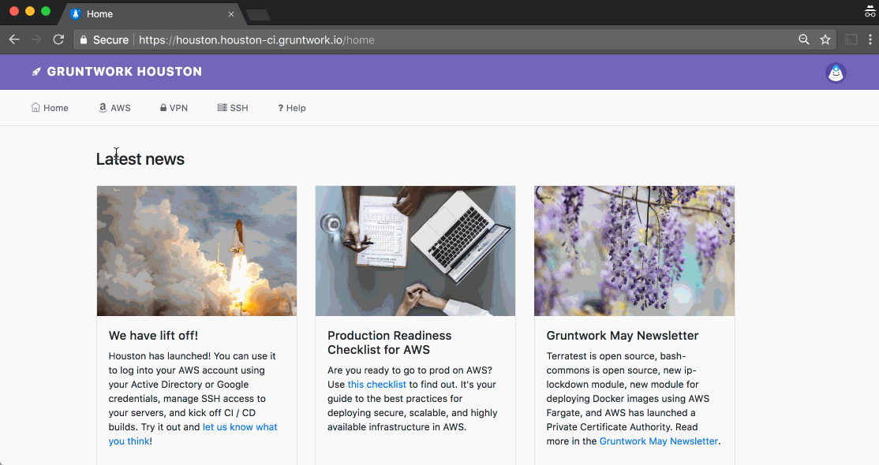879x465 pixels.
Task: Open the user avatar in the purple header
Action: click(836, 73)
